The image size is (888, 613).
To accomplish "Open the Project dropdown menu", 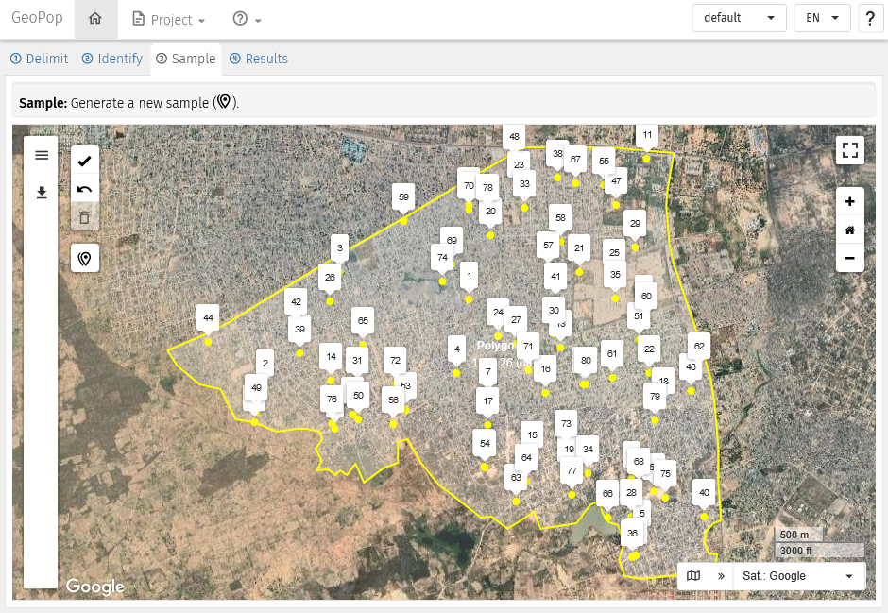I will [169, 20].
